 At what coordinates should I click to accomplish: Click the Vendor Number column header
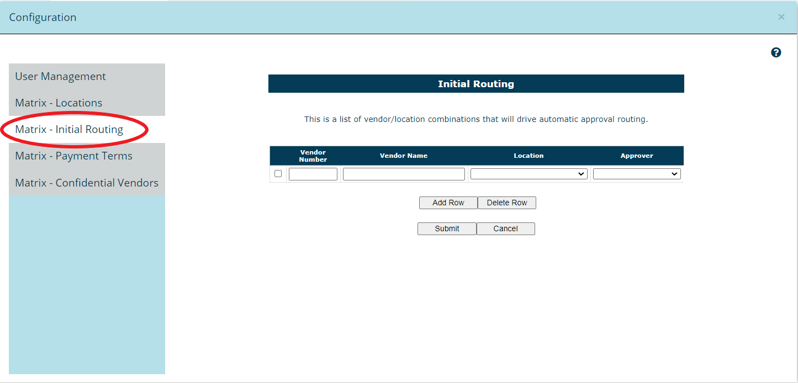click(x=313, y=156)
